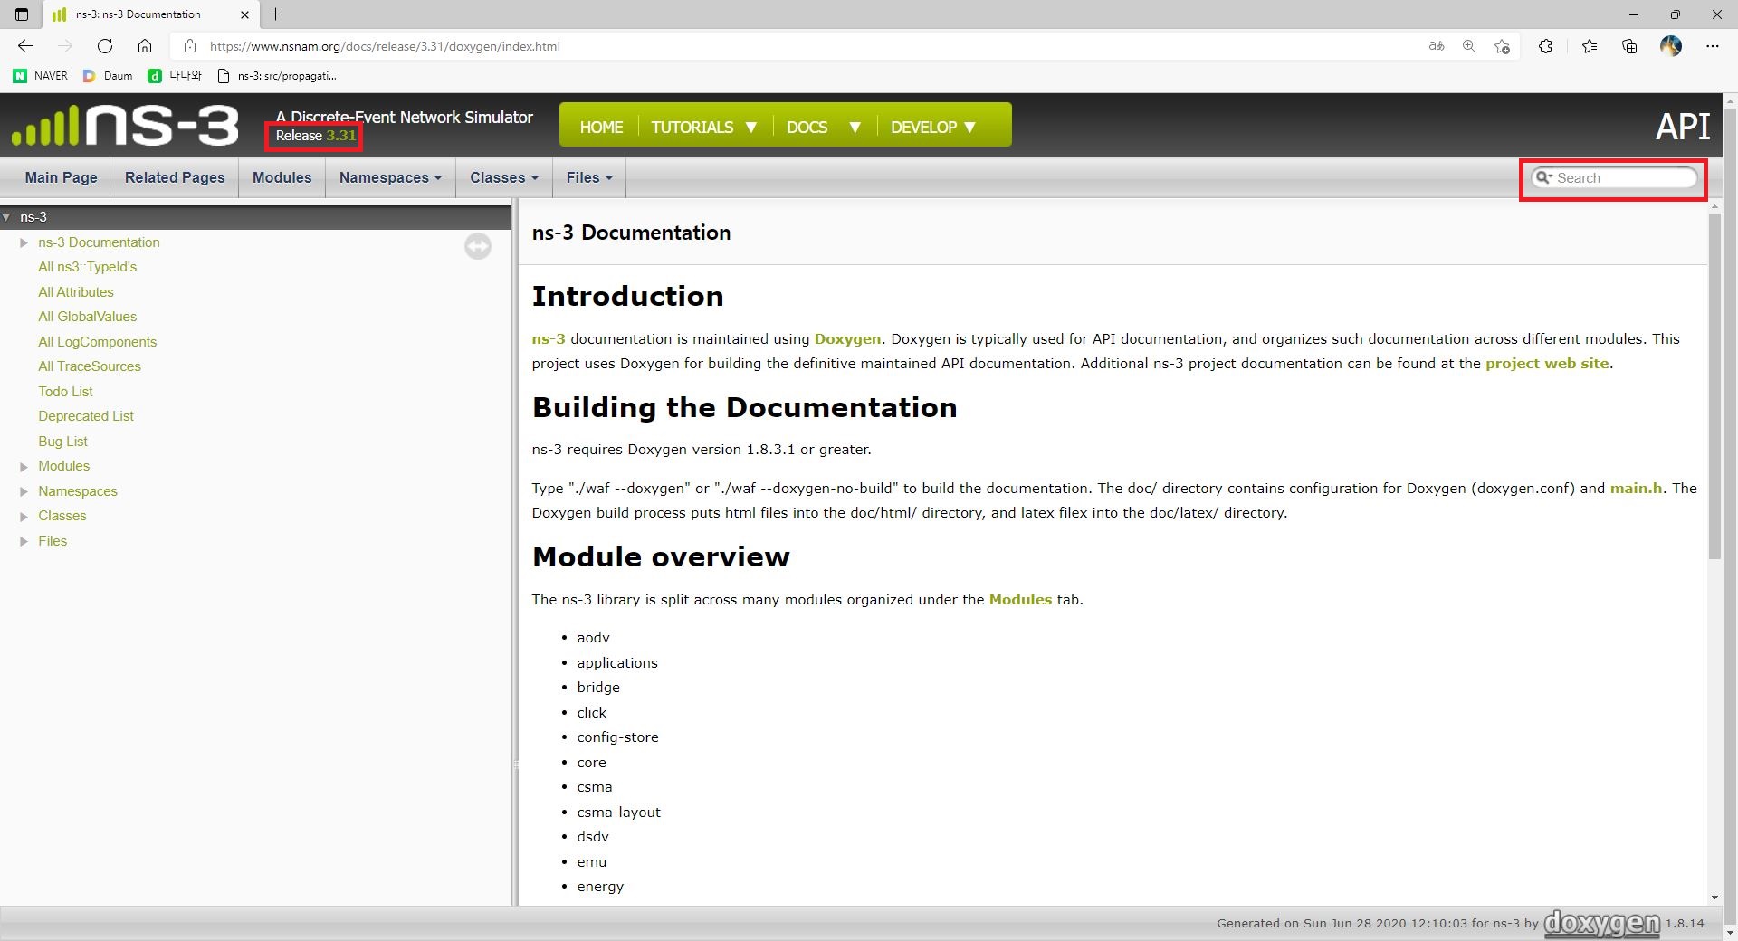Select the Main Page tab

[61, 177]
